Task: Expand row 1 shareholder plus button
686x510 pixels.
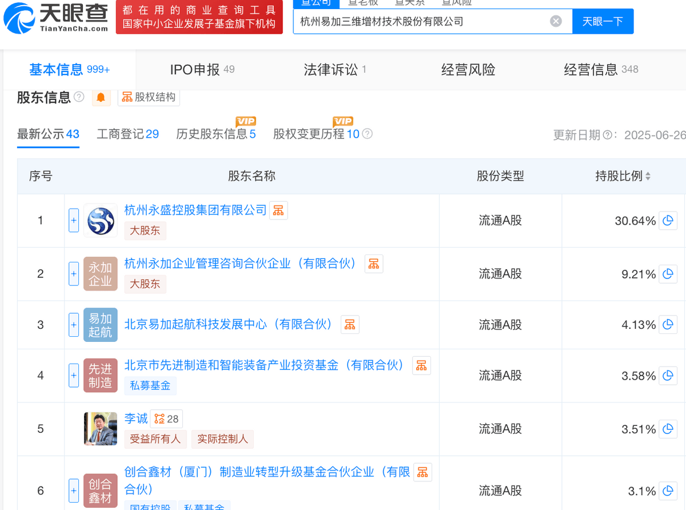Action: click(74, 221)
